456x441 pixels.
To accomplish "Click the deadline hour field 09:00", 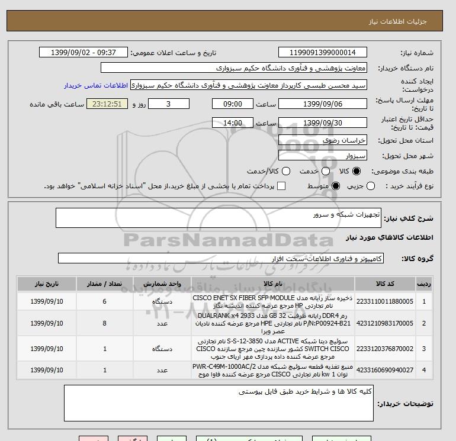I will click(233, 104).
